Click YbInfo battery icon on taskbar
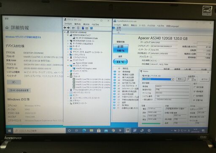This screenshot has width=216, height=153. point(127,131)
